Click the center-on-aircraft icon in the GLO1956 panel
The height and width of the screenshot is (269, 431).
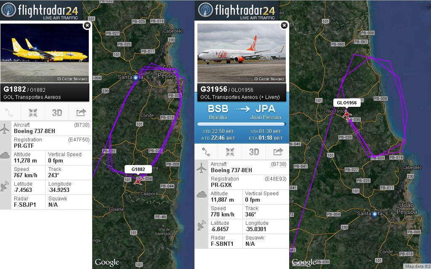click(230, 152)
